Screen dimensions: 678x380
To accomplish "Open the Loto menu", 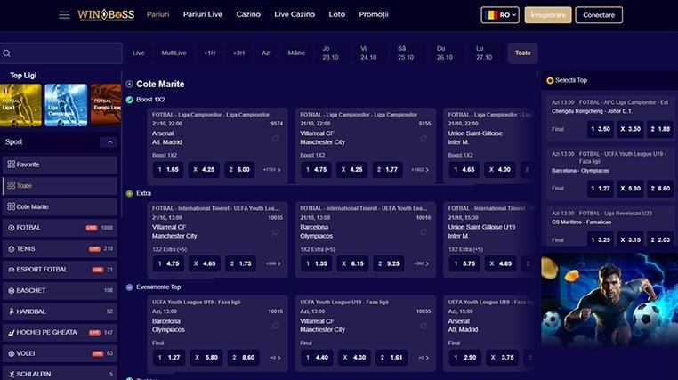I will (x=337, y=14).
